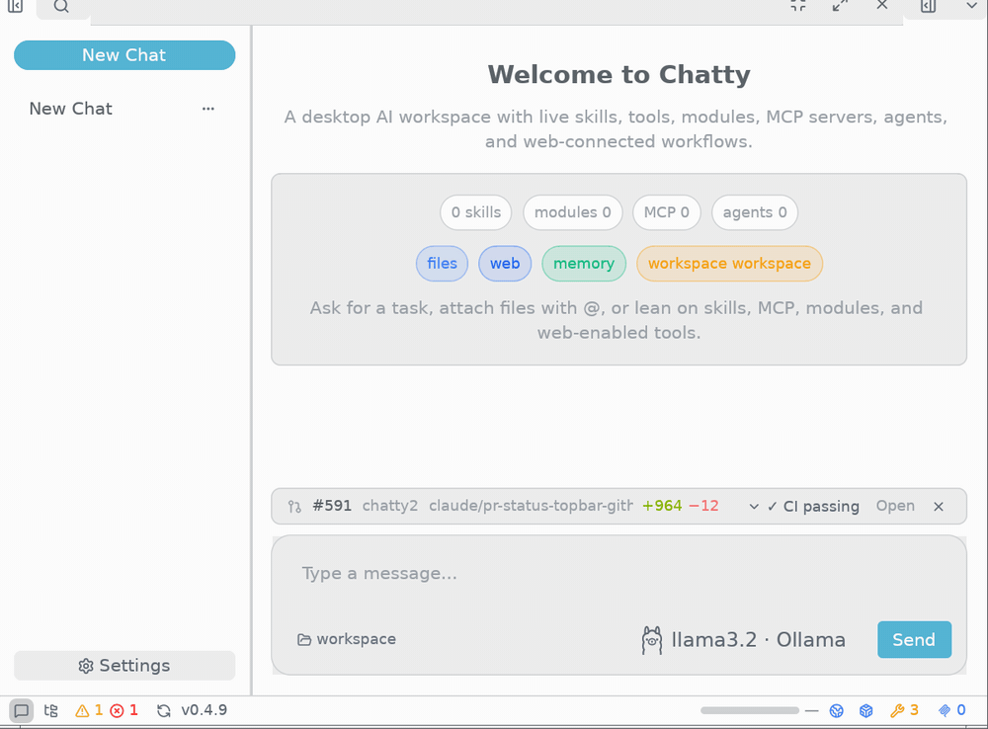
Task: Toggle the files capability chip
Action: pos(442,264)
